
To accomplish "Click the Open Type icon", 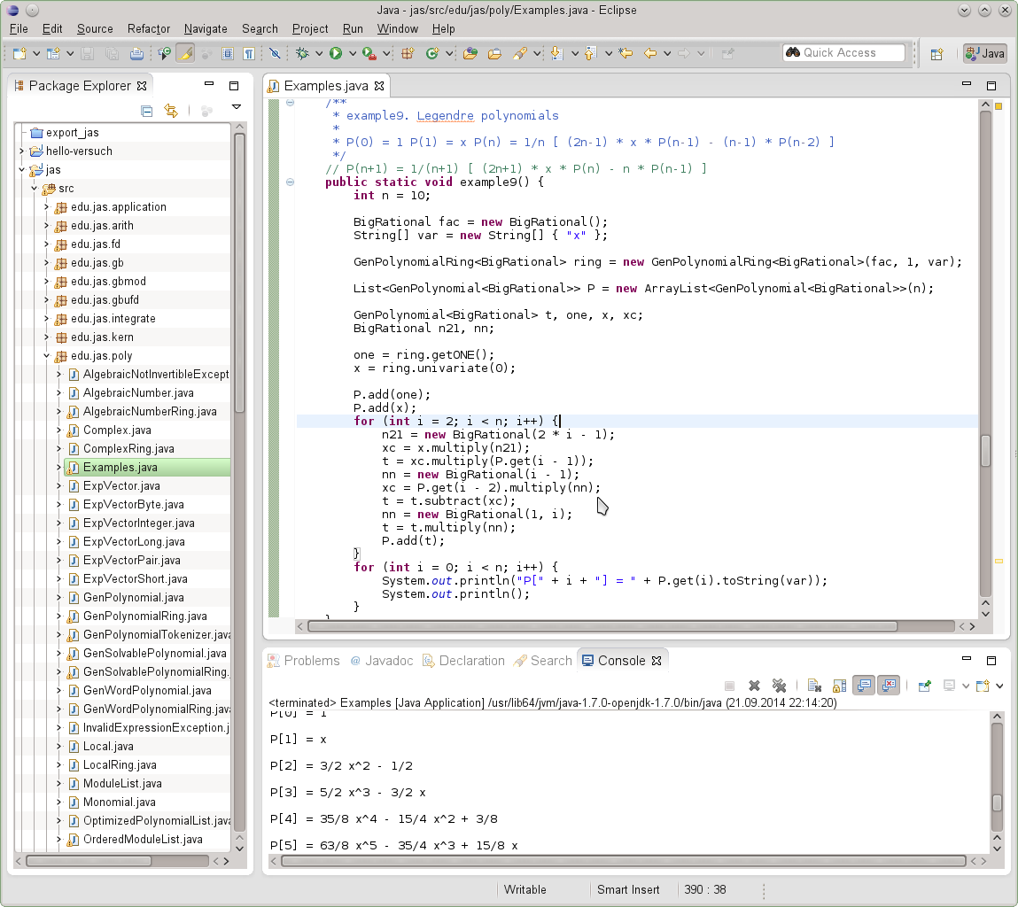I will (470, 53).
